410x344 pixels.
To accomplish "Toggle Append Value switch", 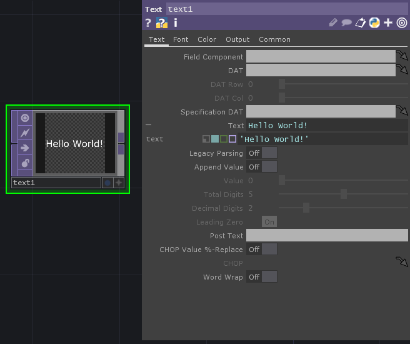I will coord(261,167).
